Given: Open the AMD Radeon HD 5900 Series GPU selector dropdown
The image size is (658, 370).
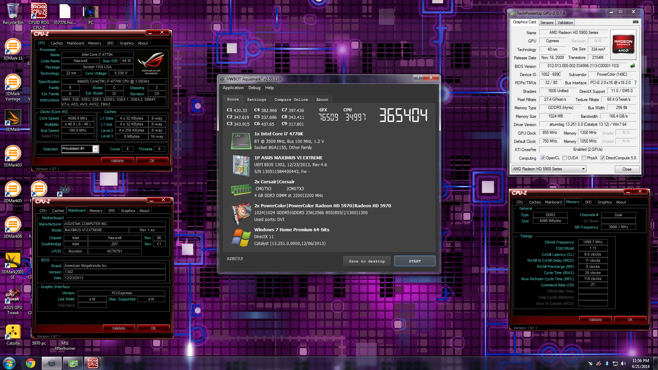Looking at the screenshot, I should coord(549,169).
